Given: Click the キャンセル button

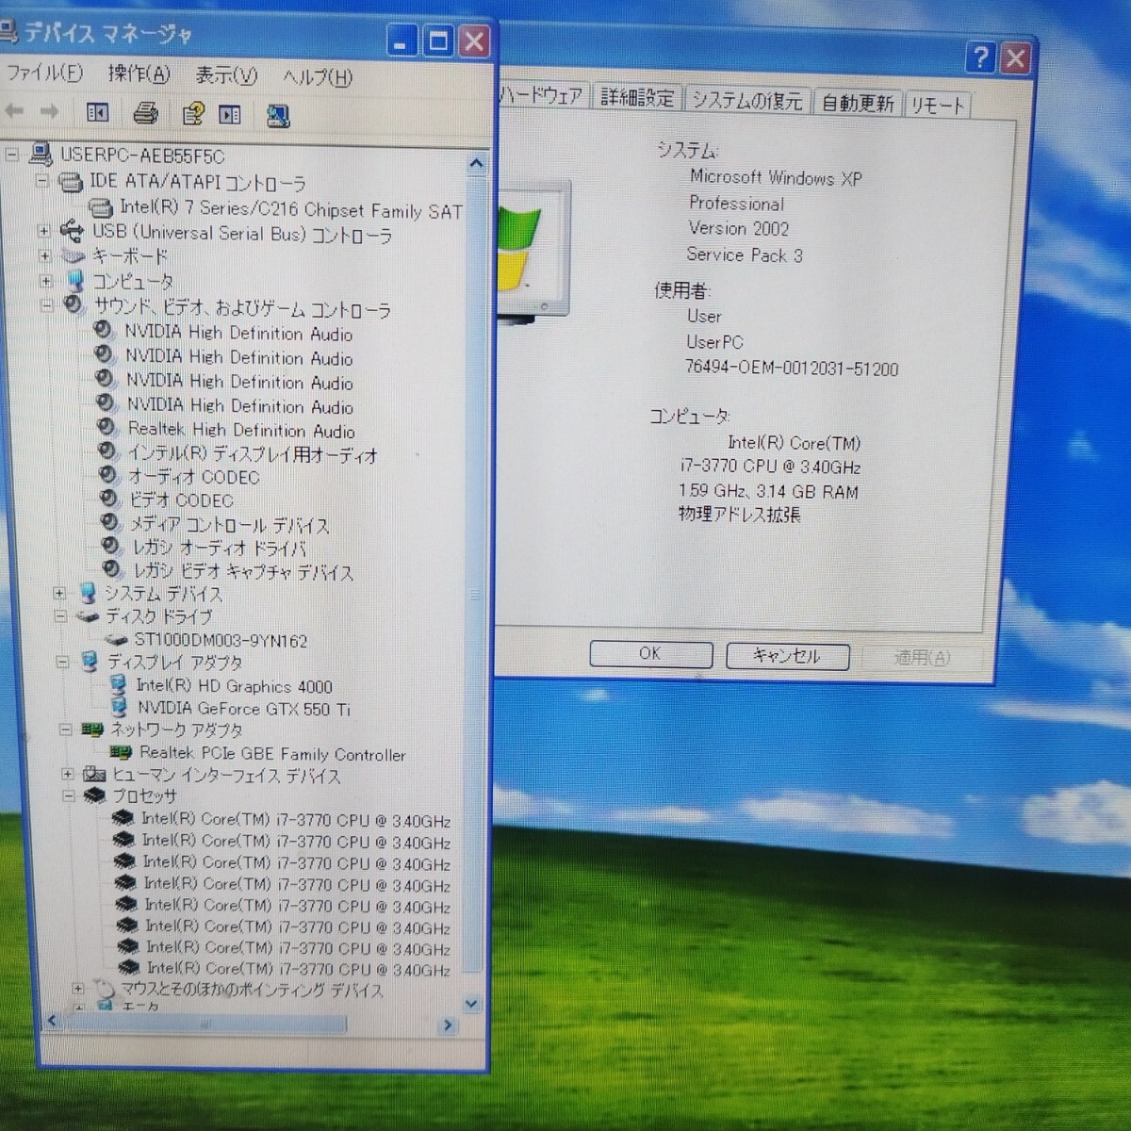Looking at the screenshot, I should 787,655.
